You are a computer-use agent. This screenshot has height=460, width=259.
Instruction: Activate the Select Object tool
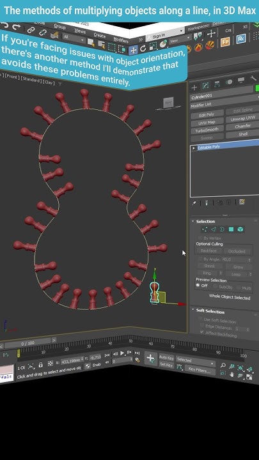(x=91, y=43)
